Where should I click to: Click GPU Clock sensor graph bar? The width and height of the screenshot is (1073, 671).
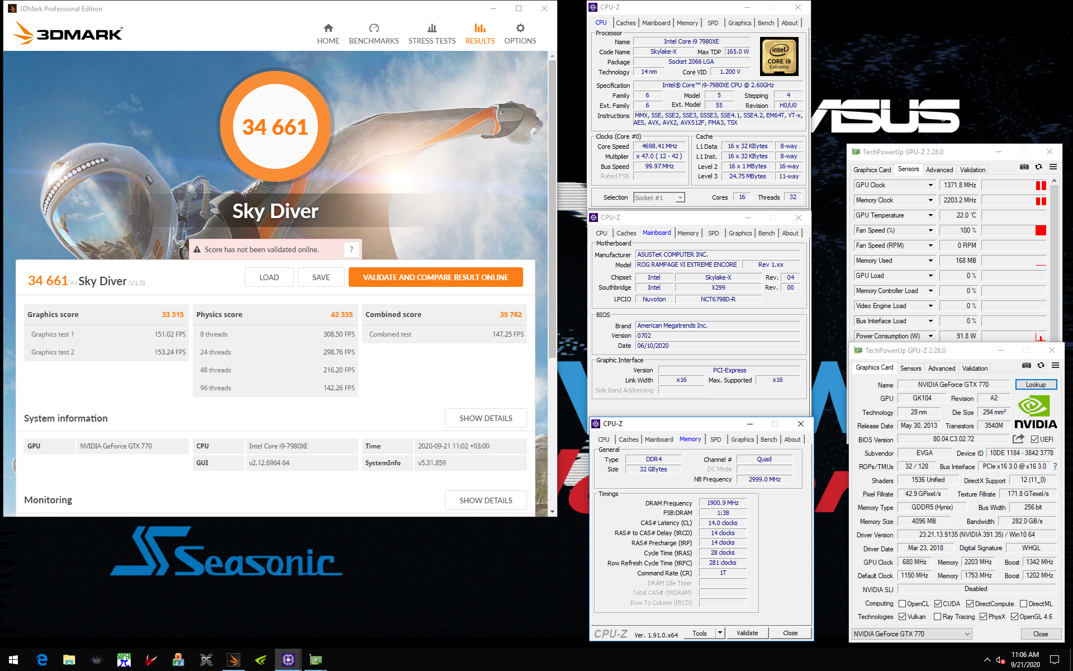point(1014,185)
